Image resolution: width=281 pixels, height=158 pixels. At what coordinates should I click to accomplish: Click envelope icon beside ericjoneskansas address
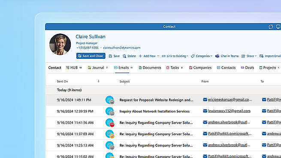tap(205, 100)
